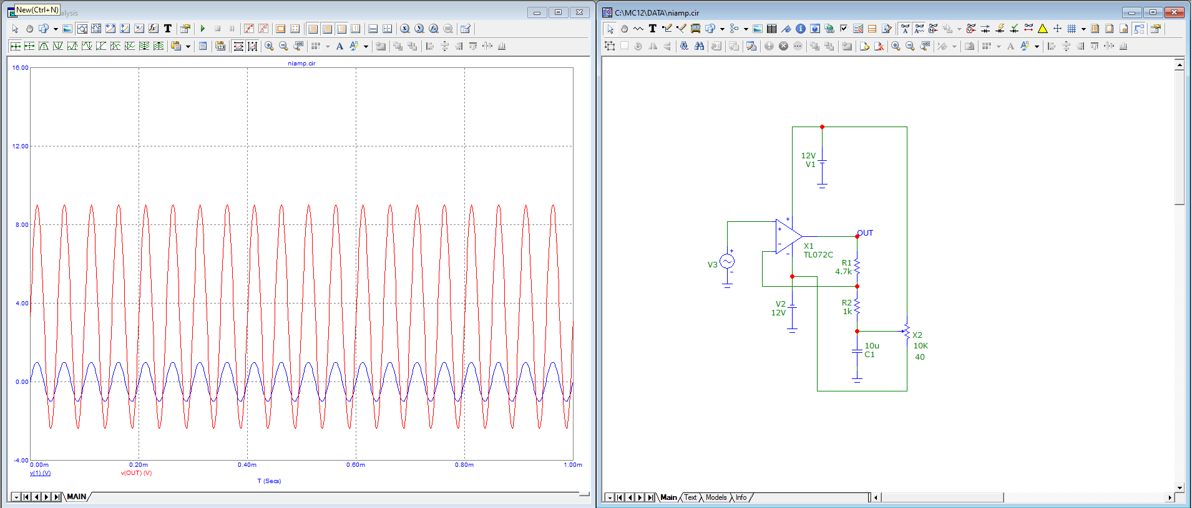The image size is (1192, 508).
Task: Toggle Tokens display in analysis toolbar
Action: [263, 29]
